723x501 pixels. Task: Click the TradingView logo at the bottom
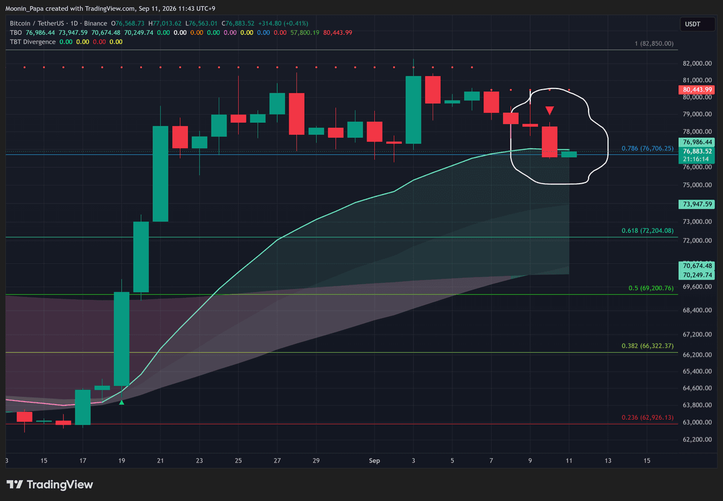coord(50,485)
